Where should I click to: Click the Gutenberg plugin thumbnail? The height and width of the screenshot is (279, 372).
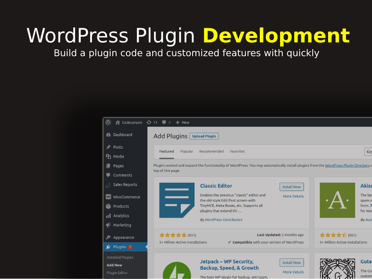point(337,269)
